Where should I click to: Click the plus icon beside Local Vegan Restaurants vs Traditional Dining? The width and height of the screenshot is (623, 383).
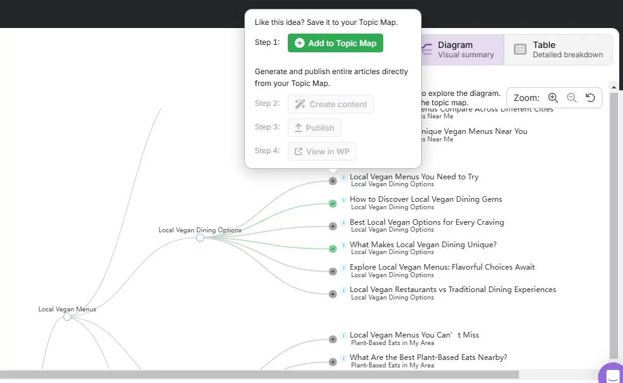(333, 295)
